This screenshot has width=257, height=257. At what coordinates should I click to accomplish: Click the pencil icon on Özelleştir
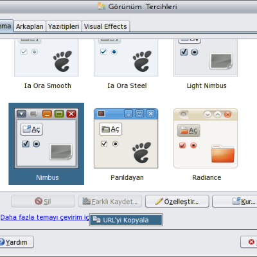click(159, 201)
